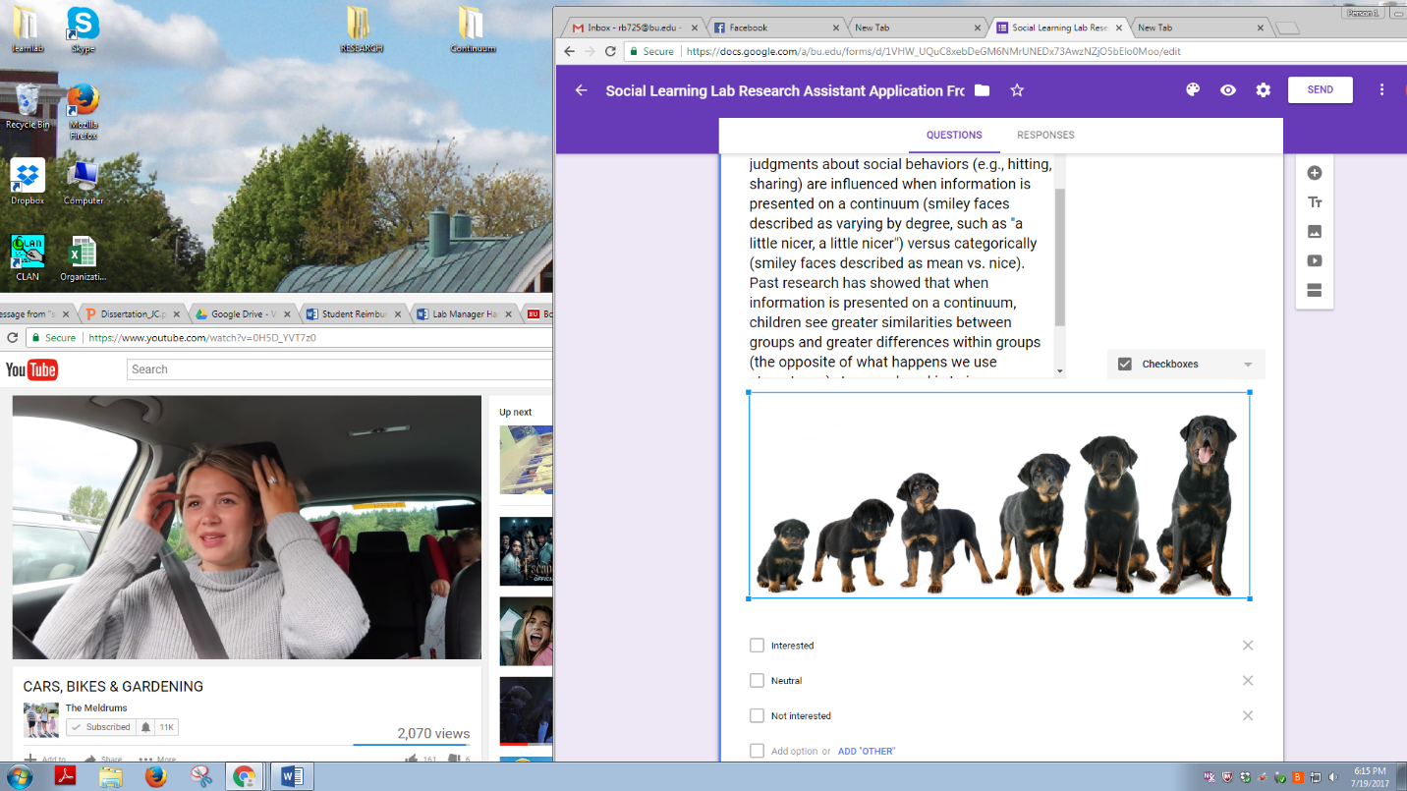The image size is (1407, 791).
Task: Check the Neutral checkbox
Action: 757,681
